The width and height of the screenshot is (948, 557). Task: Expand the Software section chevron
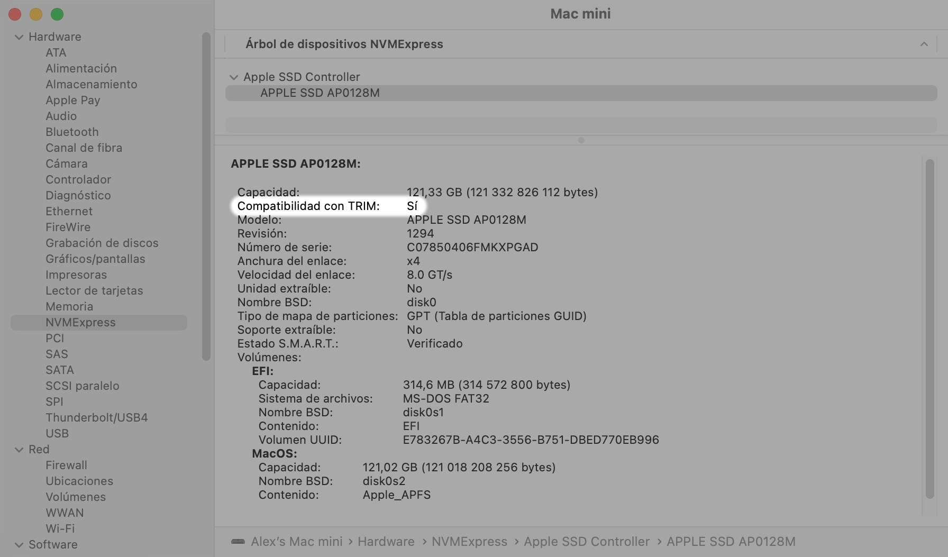click(x=19, y=545)
